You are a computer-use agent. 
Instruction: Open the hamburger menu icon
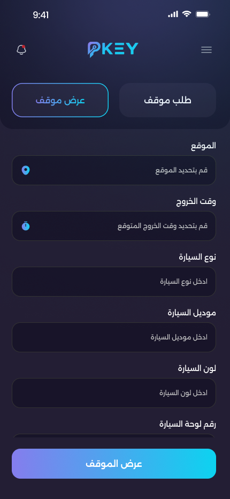click(206, 50)
